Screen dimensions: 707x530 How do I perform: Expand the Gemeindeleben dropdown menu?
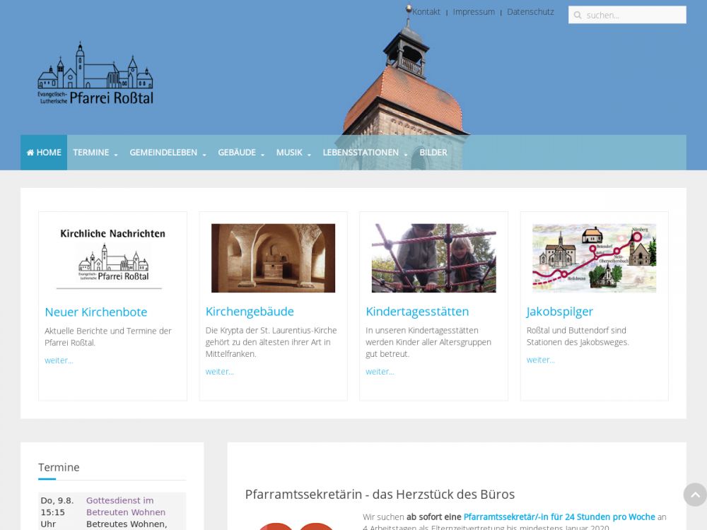coord(168,153)
